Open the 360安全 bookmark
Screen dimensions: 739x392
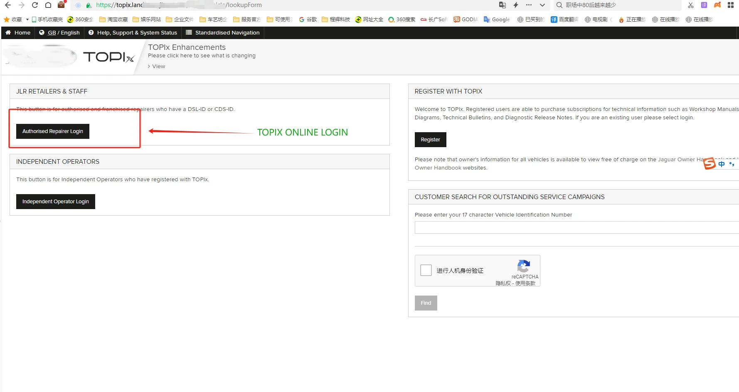[x=80, y=20]
